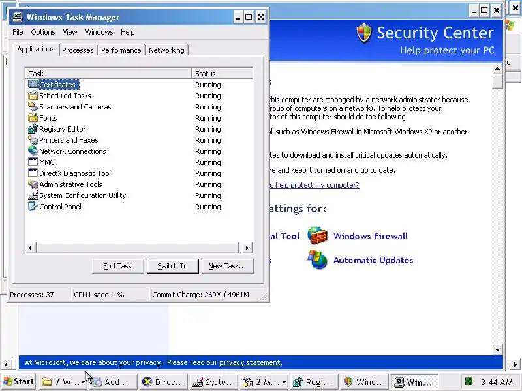This screenshot has height=391, width=522.
Task: Switch to Direc... taskbar button
Action: point(163,382)
